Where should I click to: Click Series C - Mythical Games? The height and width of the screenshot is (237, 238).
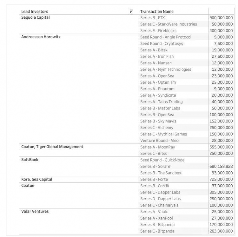(164, 134)
